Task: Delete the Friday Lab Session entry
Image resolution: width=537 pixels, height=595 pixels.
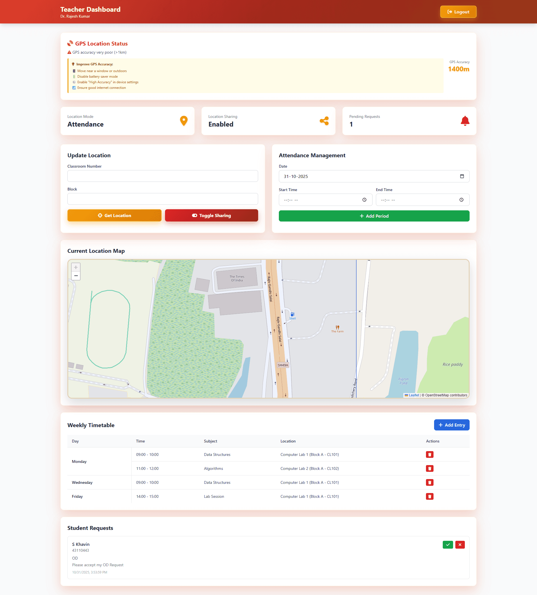Action: point(430,496)
